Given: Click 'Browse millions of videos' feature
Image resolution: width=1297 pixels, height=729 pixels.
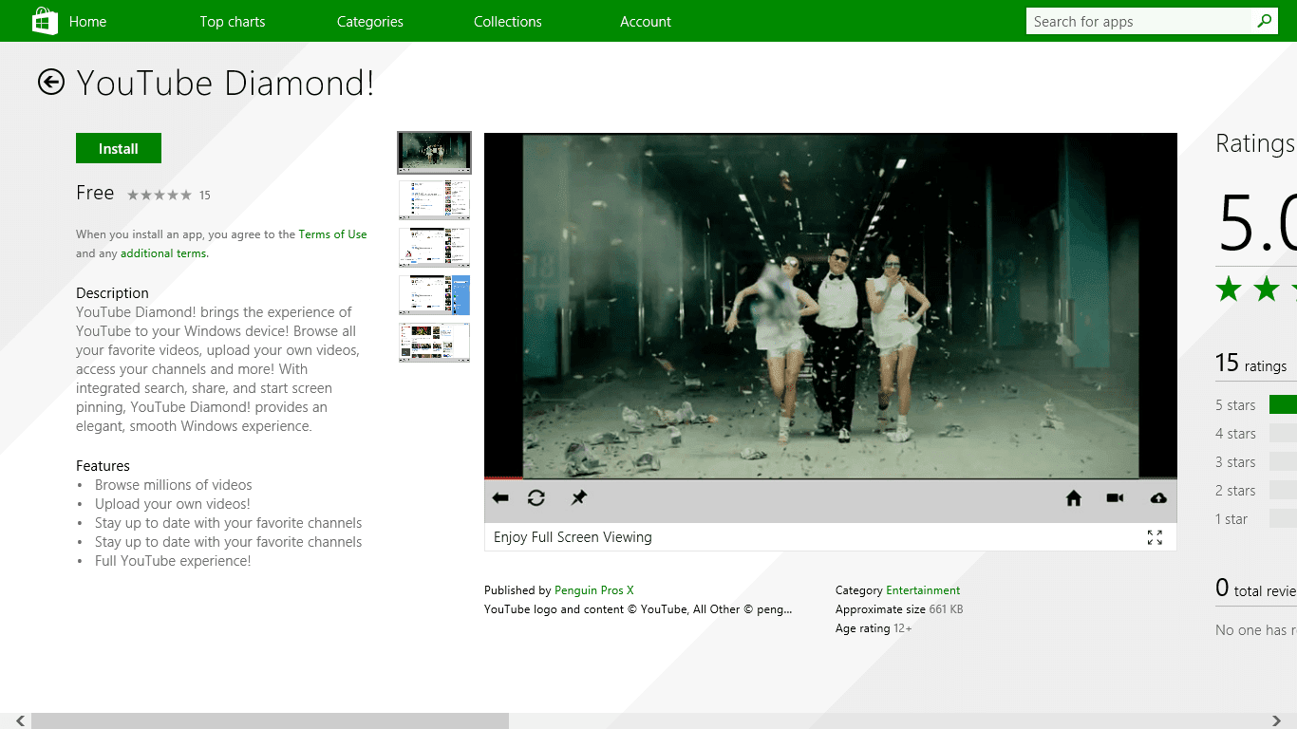Looking at the screenshot, I should (174, 485).
